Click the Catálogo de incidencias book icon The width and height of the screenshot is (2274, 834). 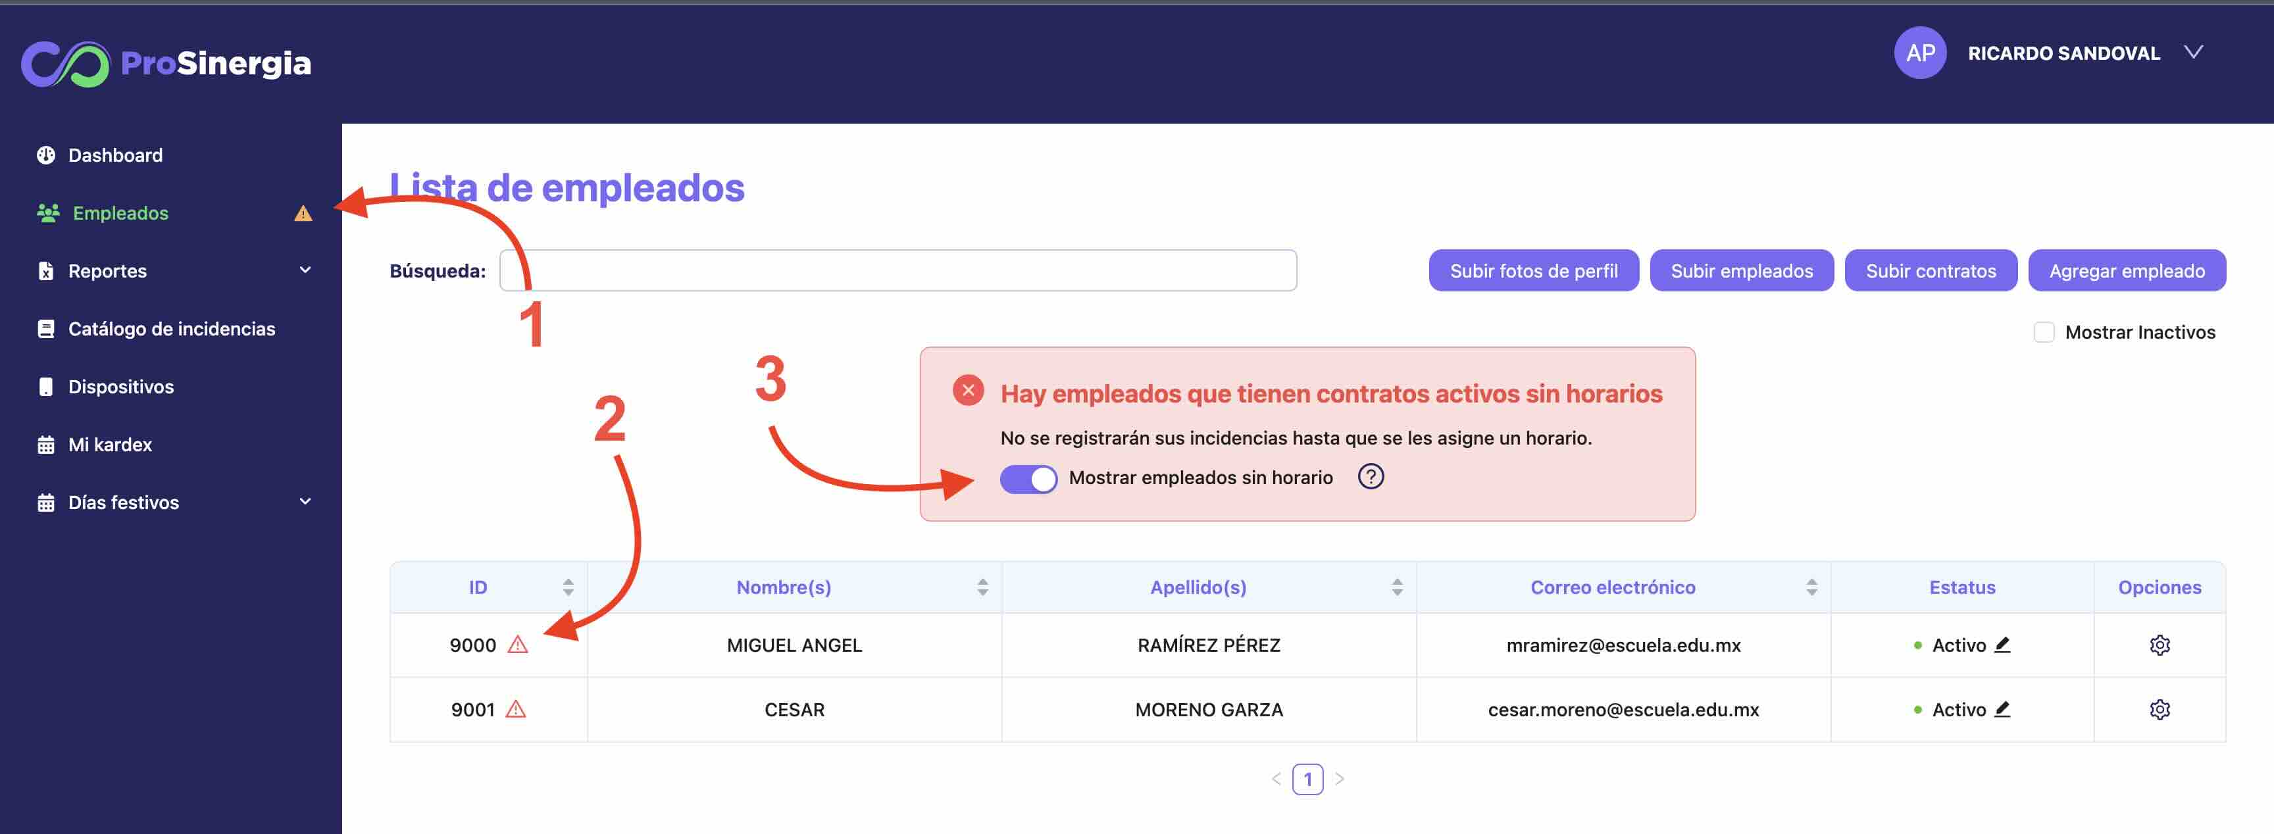coord(46,328)
